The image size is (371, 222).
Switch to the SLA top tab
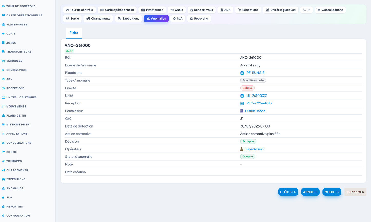pyautogui.click(x=178, y=18)
